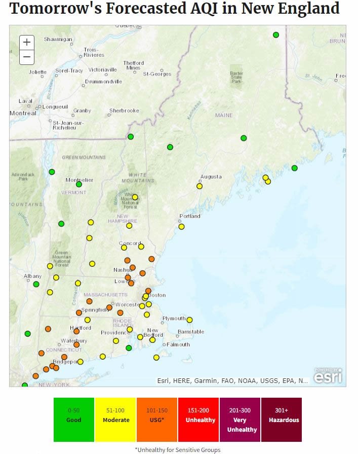Click green Good 0-50 legend box
The image size is (358, 454).
tap(74, 420)
